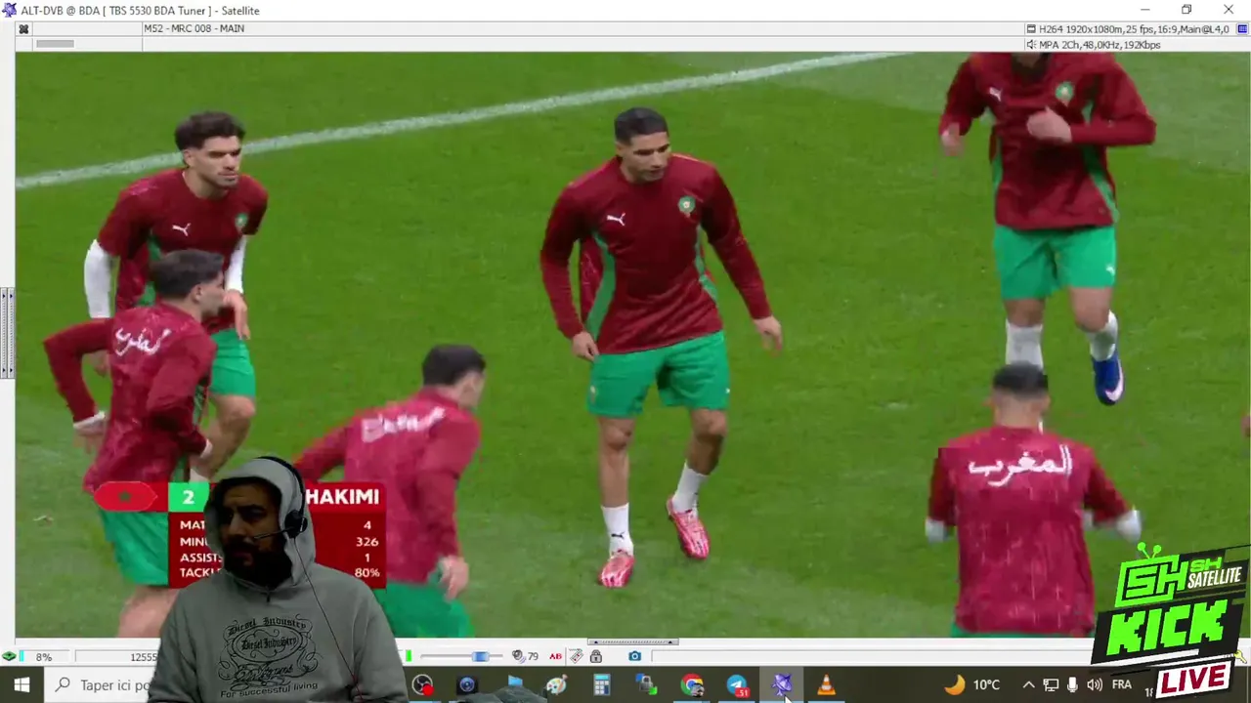Click the speaker mute icon beside 79
Screen dimensions: 1251x703
click(x=518, y=656)
